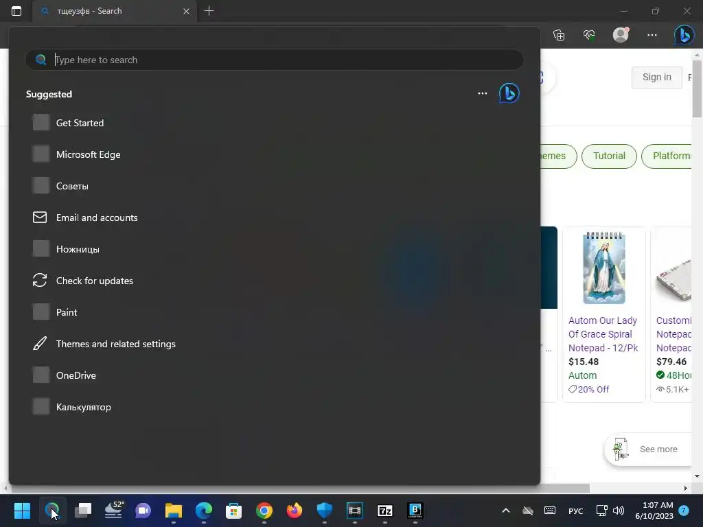Launch Ножницы from suggestions
Screen dimensions: 703x527
click(x=78, y=249)
